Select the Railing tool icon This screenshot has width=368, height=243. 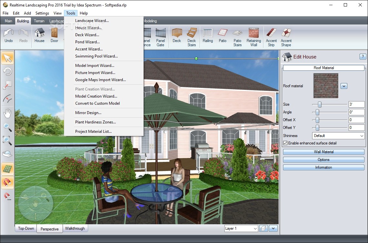point(208,36)
